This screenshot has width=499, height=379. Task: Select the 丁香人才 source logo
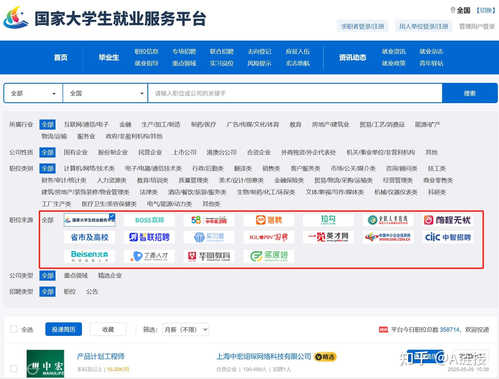[149, 256]
